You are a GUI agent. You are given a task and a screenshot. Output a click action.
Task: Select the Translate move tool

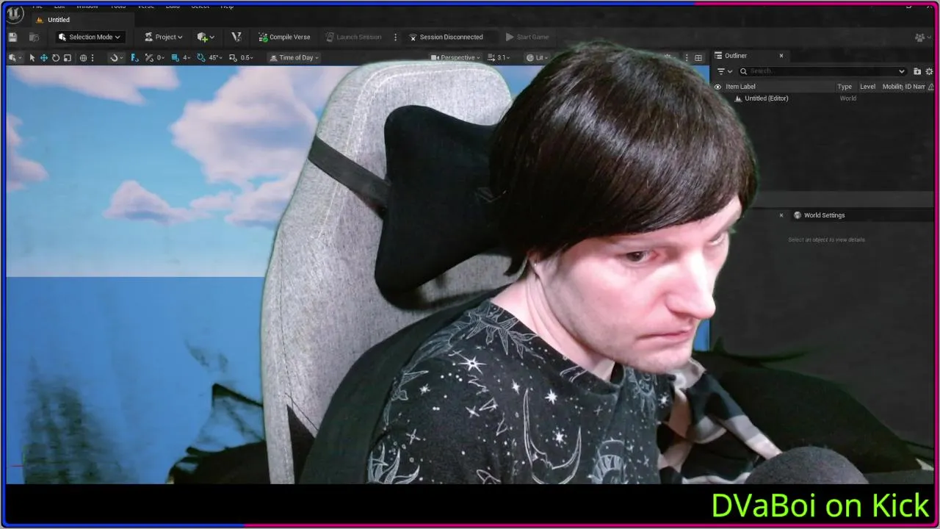point(43,57)
